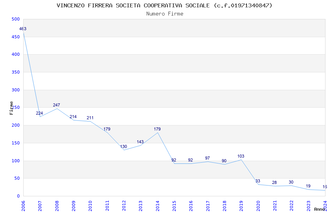Viewport: 329px width, 213px height.
Task: Click the y-axis value 150
Action: coord(16,143)
